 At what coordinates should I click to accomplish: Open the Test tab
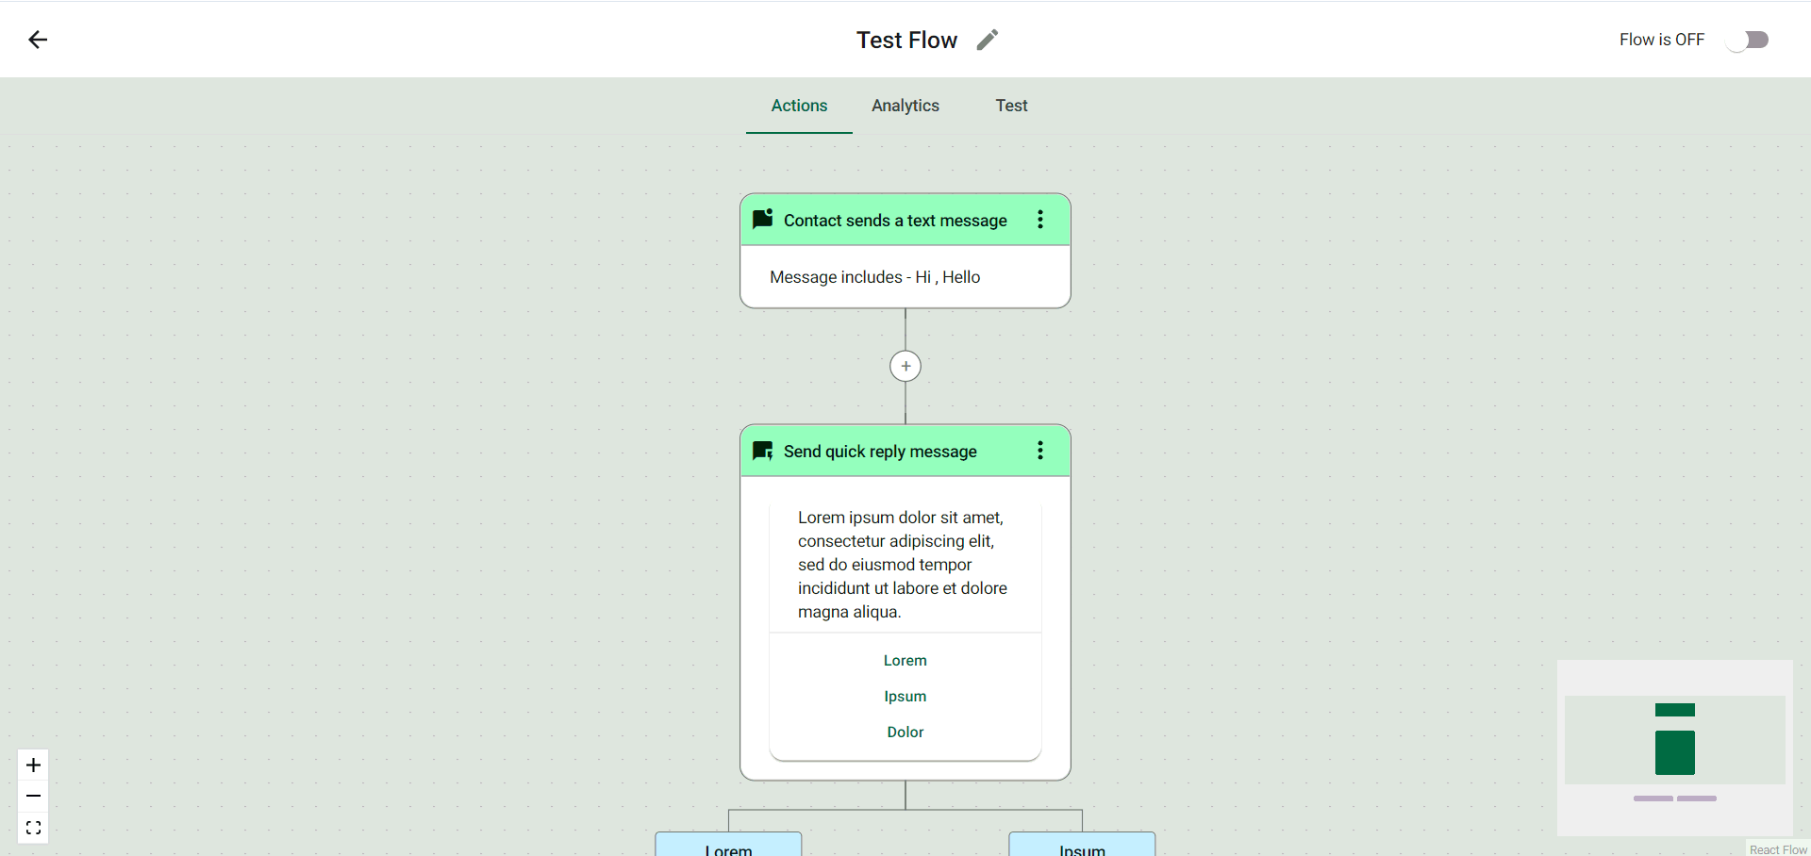coord(1011,106)
